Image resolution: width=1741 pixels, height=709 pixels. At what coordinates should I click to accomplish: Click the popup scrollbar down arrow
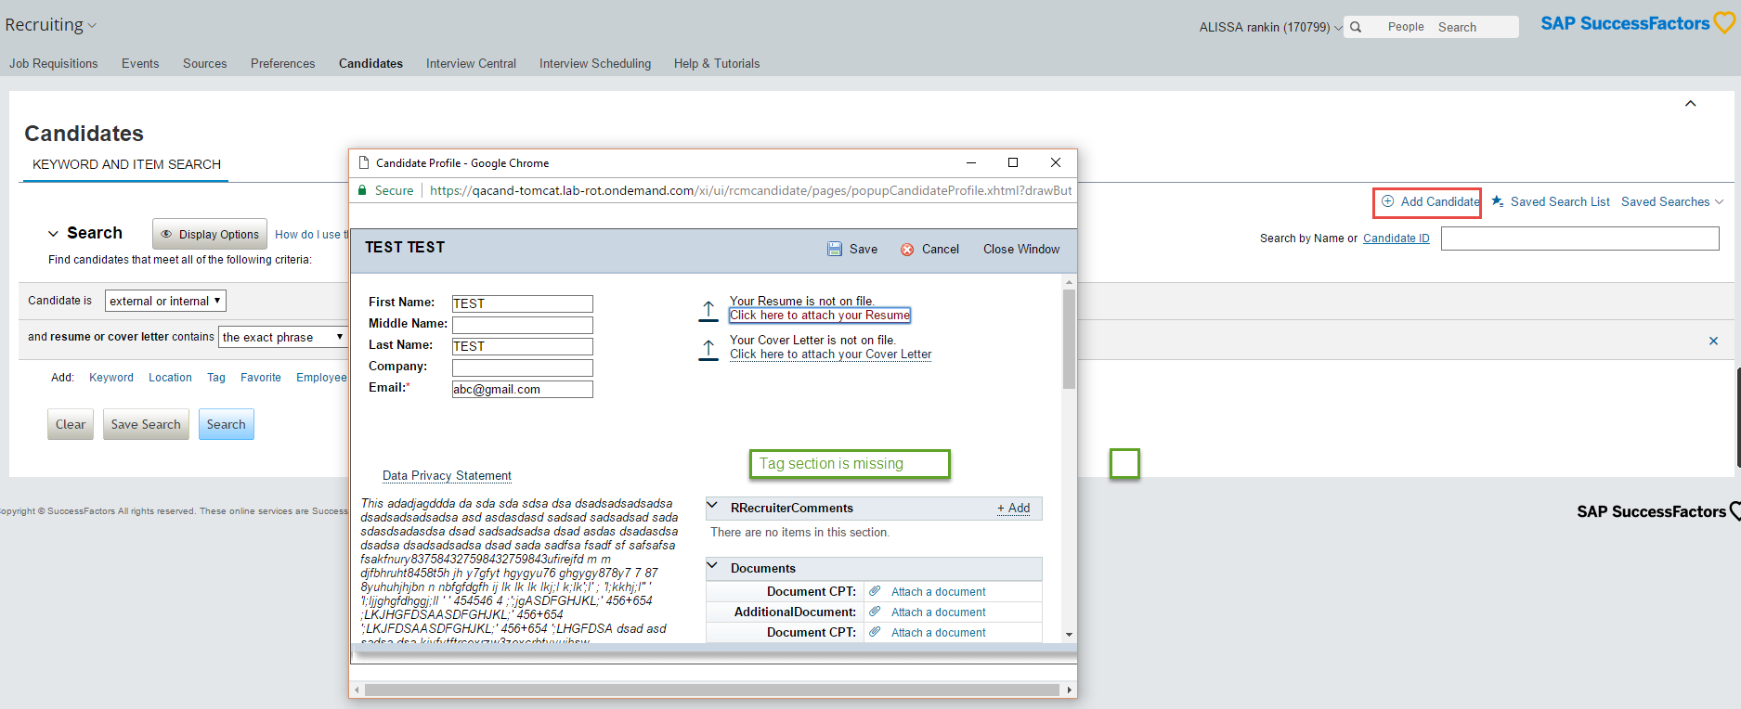click(1069, 635)
